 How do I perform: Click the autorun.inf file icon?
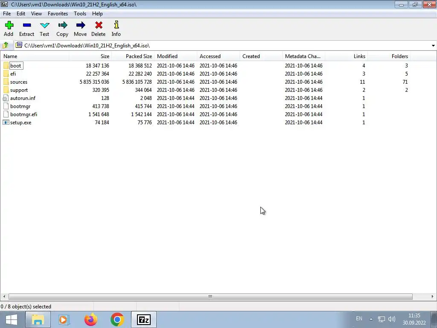6,98
